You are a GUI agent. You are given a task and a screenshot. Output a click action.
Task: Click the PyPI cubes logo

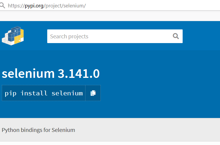pyautogui.click(x=13, y=36)
